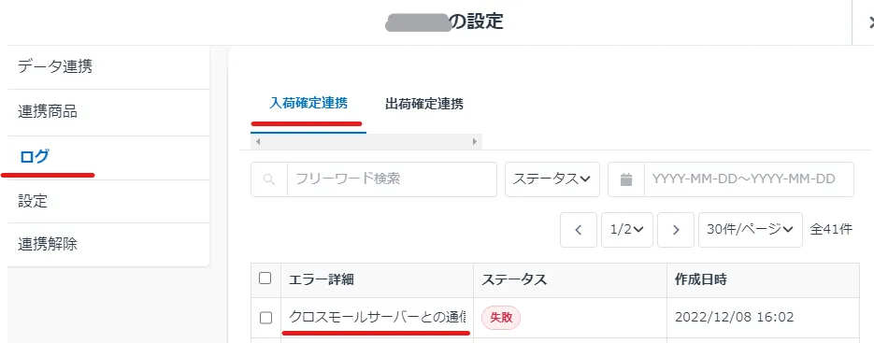Close the settings dialog with X
The height and width of the screenshot is (343, 874).
(x=868, y=22)
